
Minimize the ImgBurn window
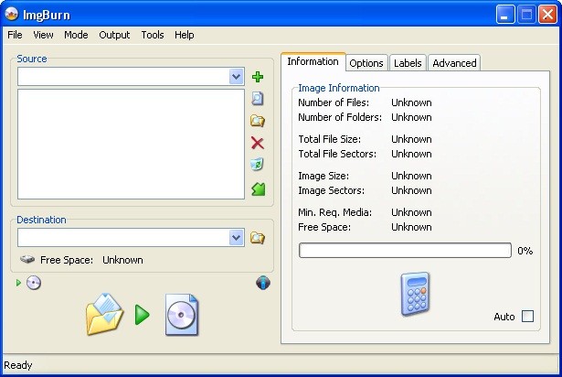(x=505, y=15)
